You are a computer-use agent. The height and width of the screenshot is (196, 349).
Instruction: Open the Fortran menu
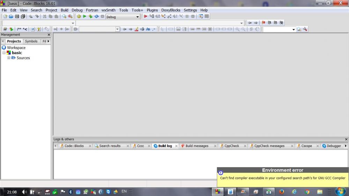click(x=92, y=10)
